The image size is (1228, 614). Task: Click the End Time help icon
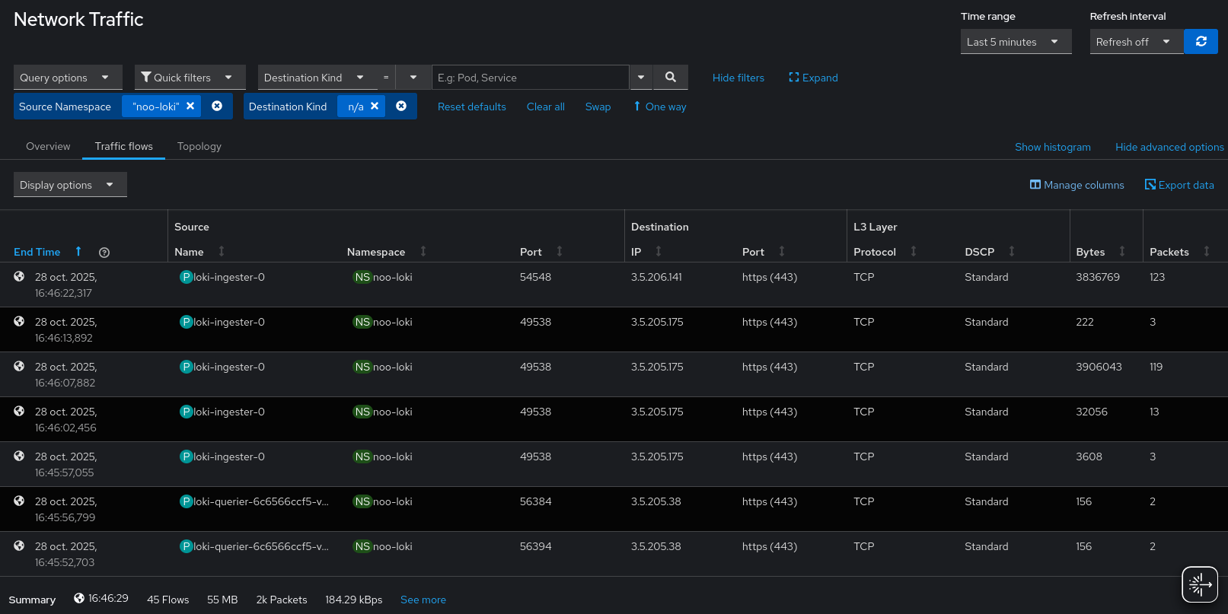tap(104, 253)
